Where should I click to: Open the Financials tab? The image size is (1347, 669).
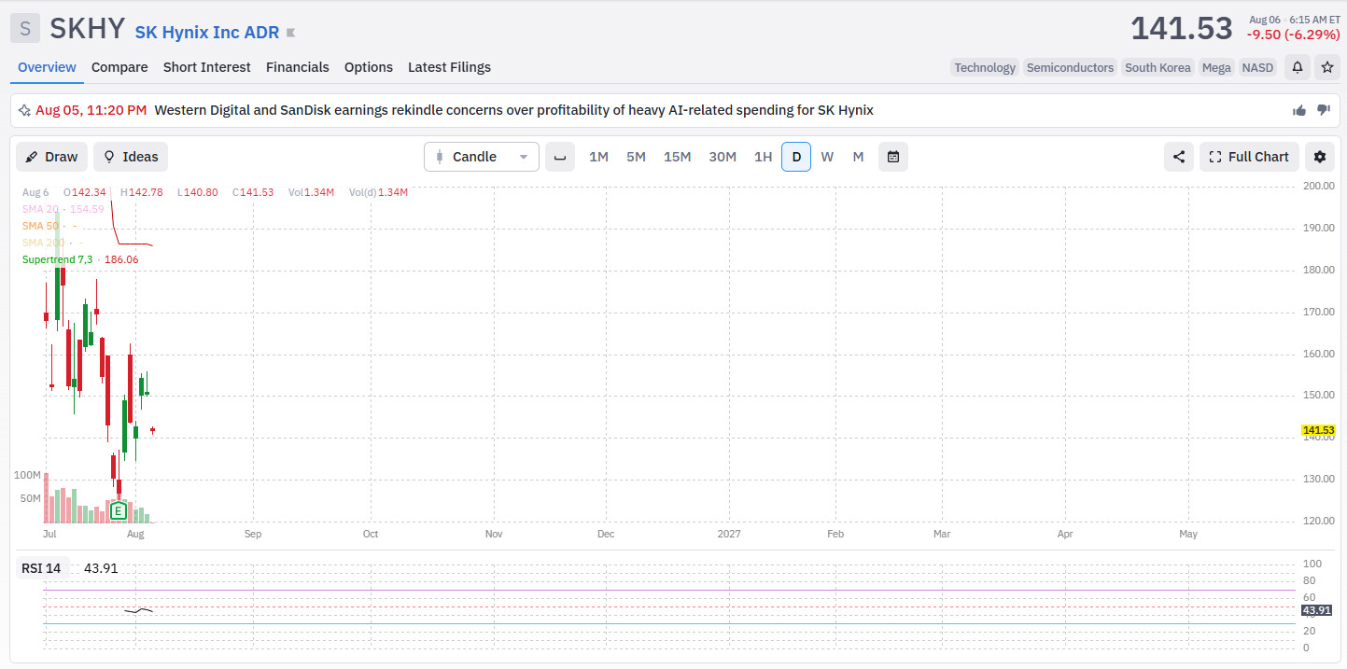pyautogui.click(x=298, y=67)
